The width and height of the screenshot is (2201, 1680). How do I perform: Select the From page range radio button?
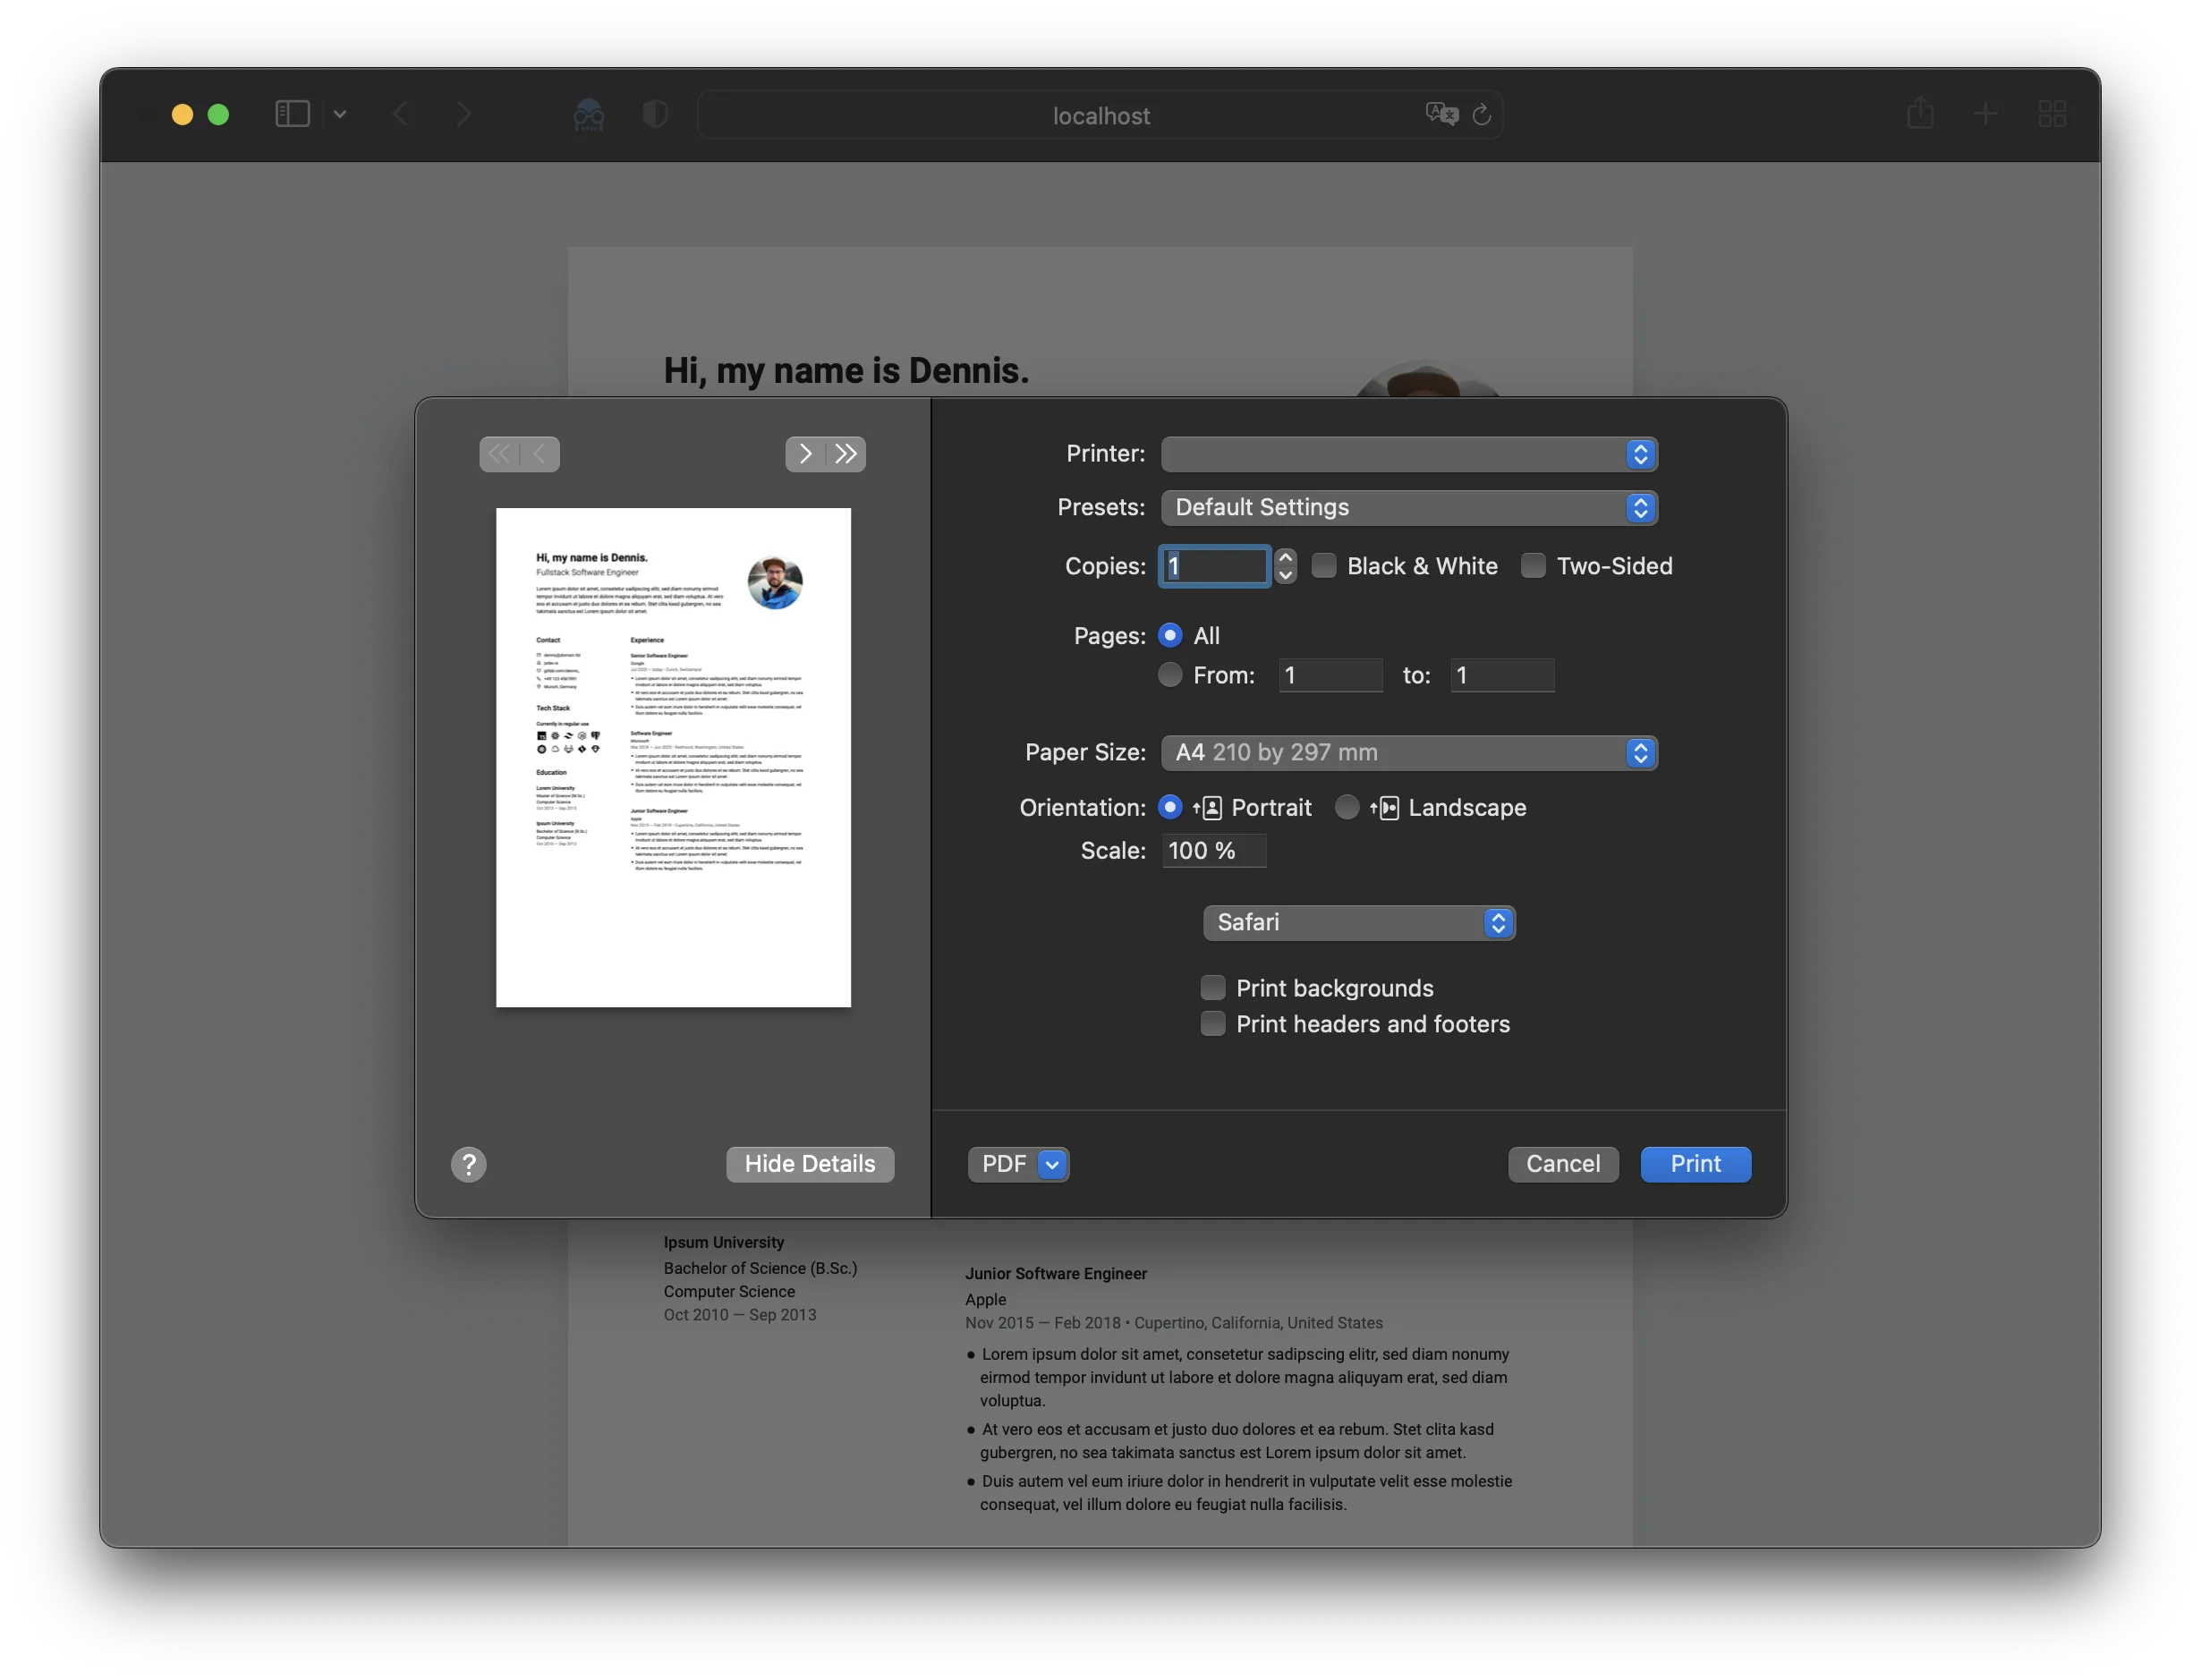pyautogui.click(x=1170, y=675)
